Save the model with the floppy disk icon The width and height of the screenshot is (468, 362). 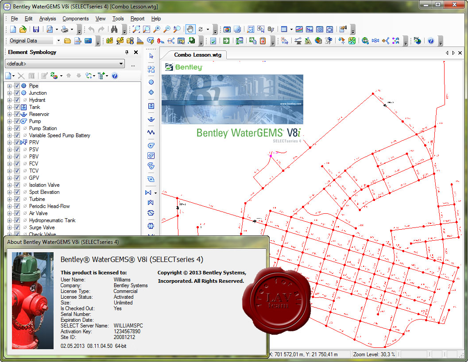36,29
